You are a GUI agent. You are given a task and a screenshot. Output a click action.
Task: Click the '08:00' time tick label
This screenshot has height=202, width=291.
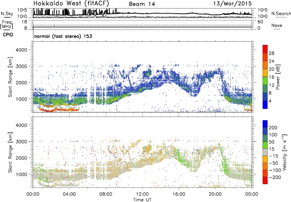pos(106,194)
